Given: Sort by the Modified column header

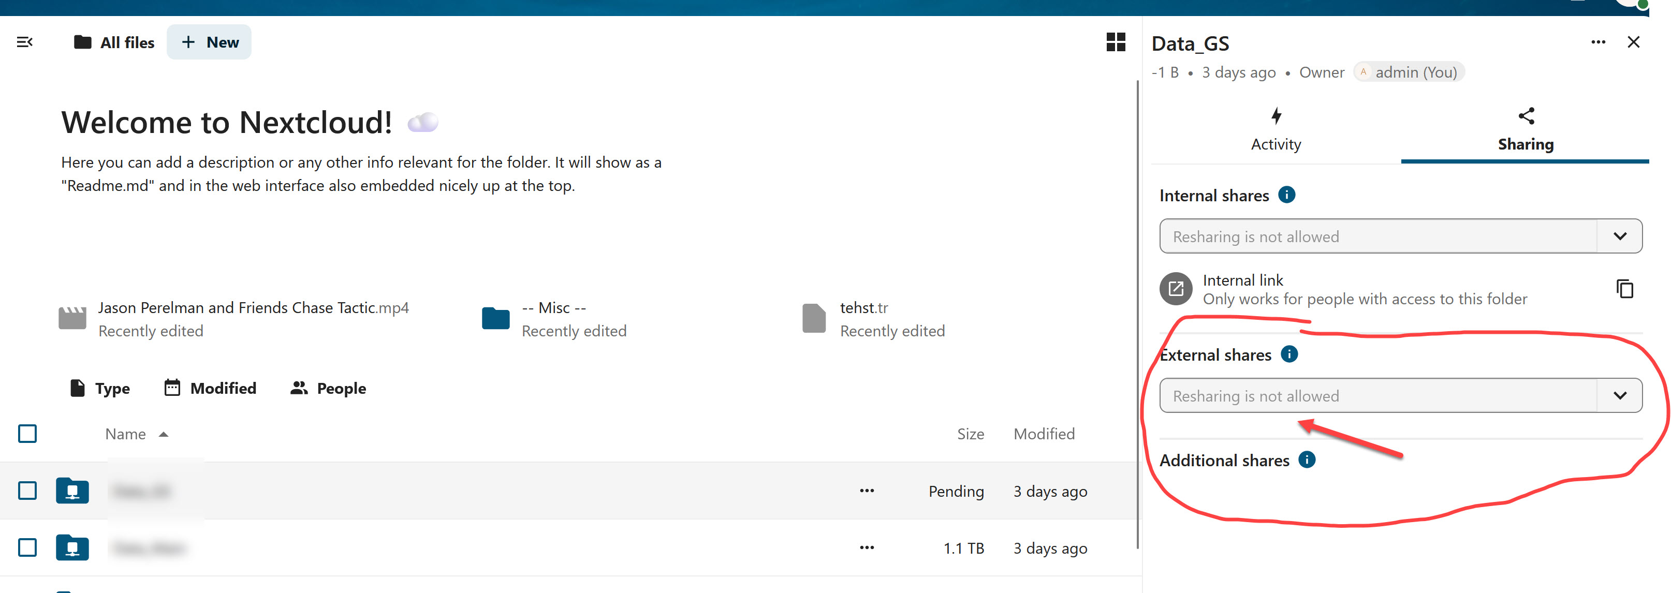Looking at the screenshot, I should coord(1044,434).
